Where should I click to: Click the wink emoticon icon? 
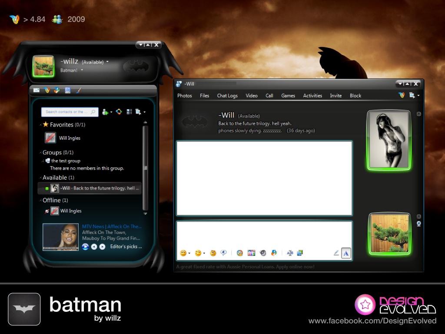pos(198,253)
